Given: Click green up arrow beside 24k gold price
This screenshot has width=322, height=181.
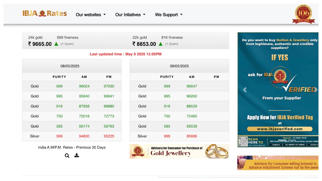Looking at the screenshot, I should 56,44.
